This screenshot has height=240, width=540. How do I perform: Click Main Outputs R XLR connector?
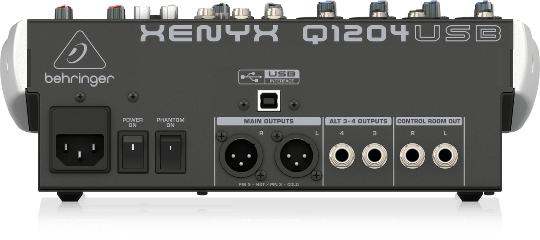[x=241, y=156]
